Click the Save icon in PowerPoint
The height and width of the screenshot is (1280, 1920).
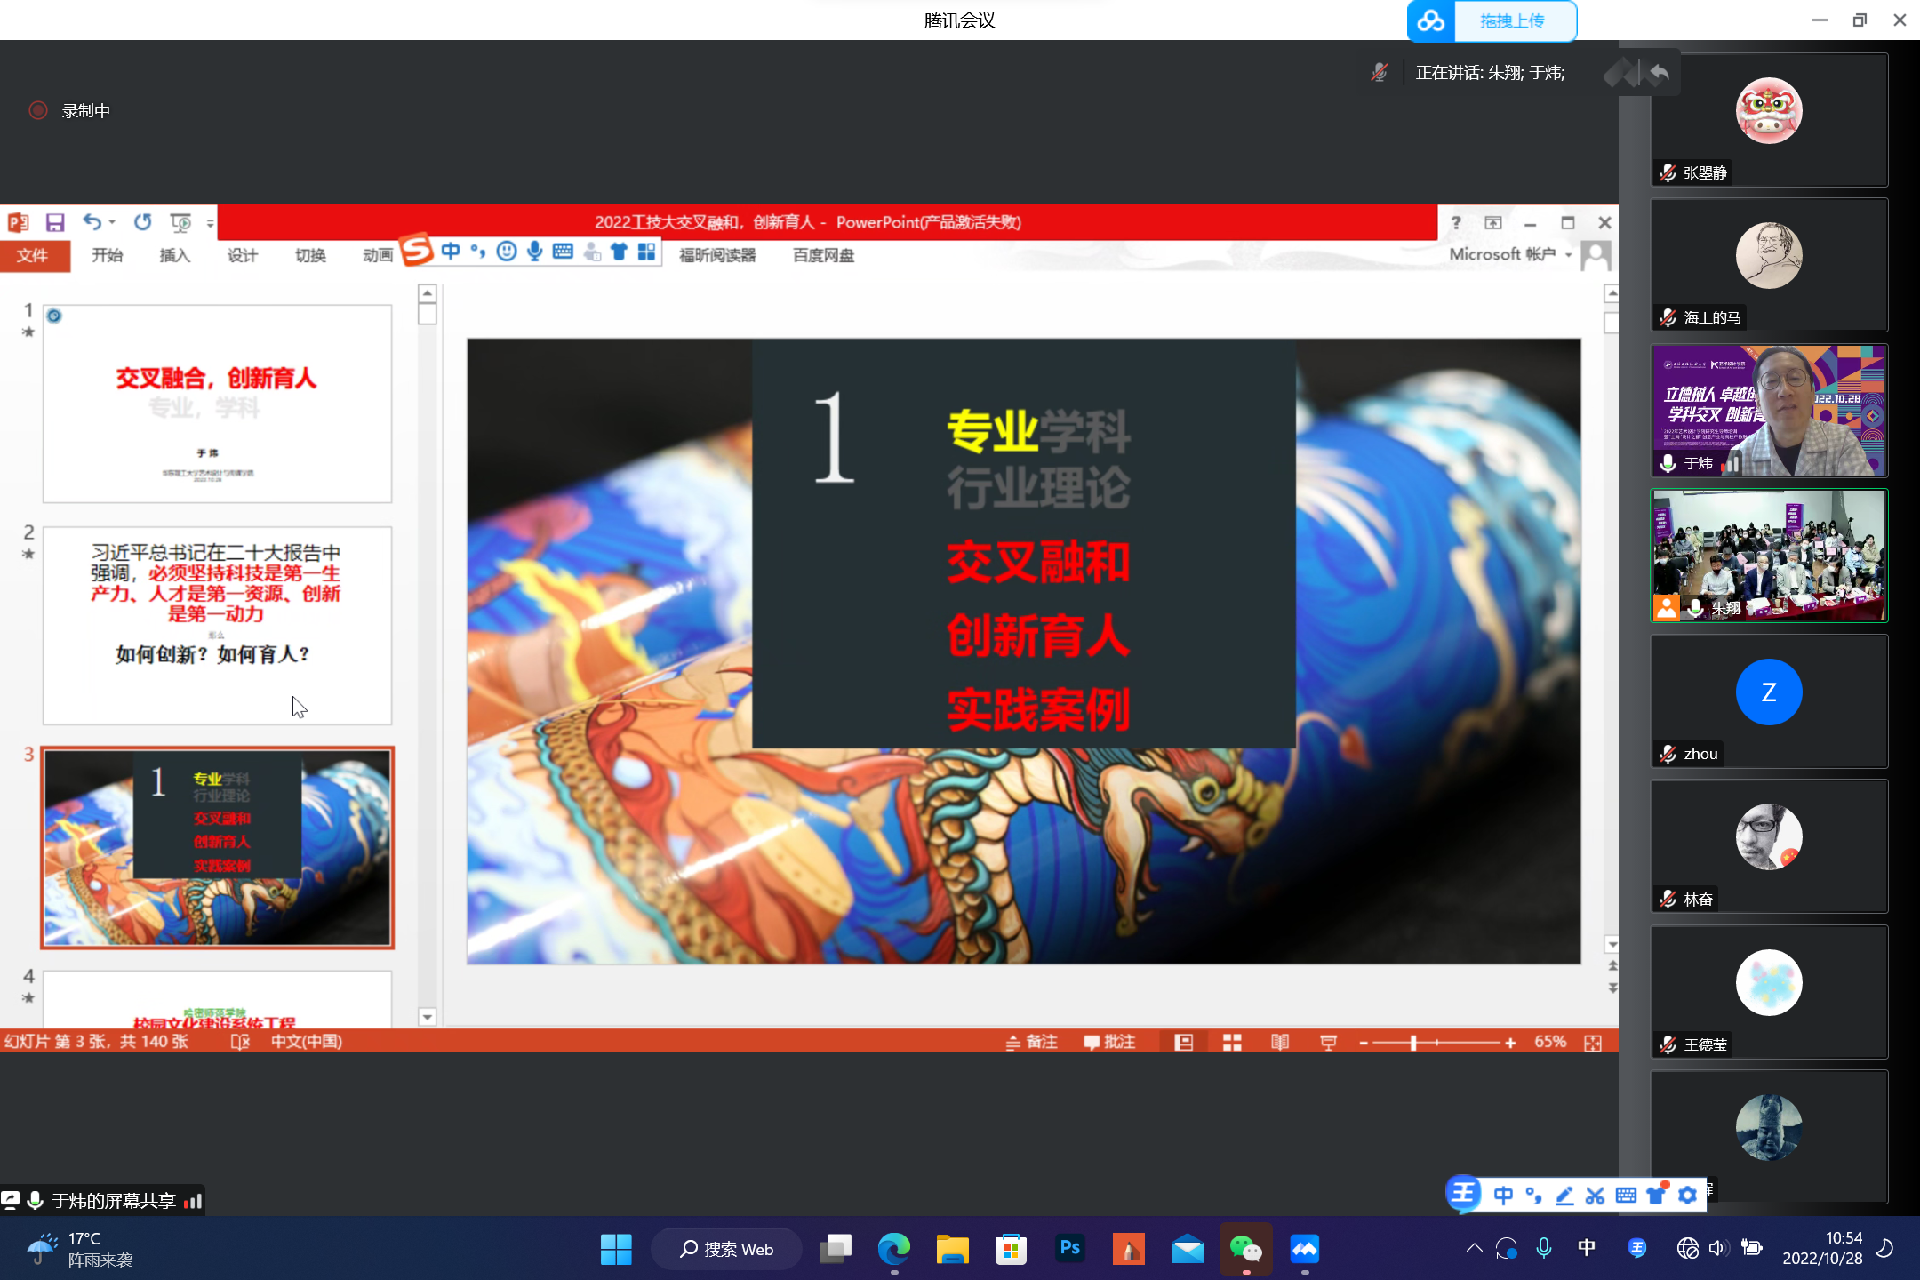click(x=55, y=222)
